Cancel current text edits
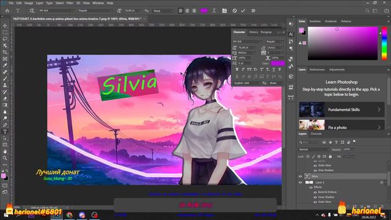 point(235,11)
